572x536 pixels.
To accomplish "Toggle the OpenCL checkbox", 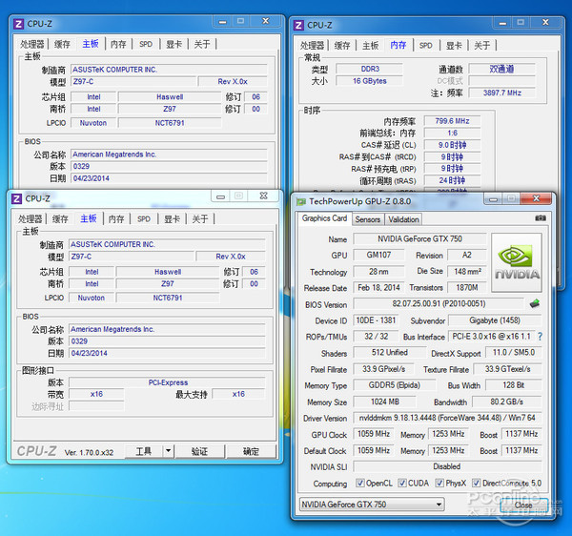I will [x=358, y=484].
